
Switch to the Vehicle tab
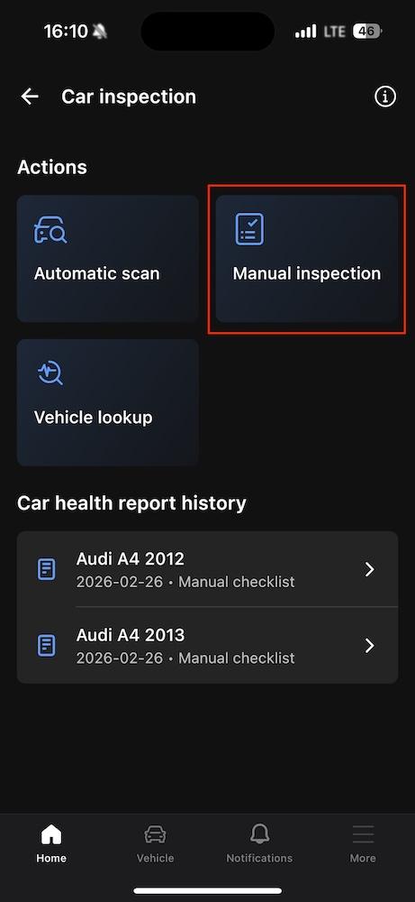point(155,843)
